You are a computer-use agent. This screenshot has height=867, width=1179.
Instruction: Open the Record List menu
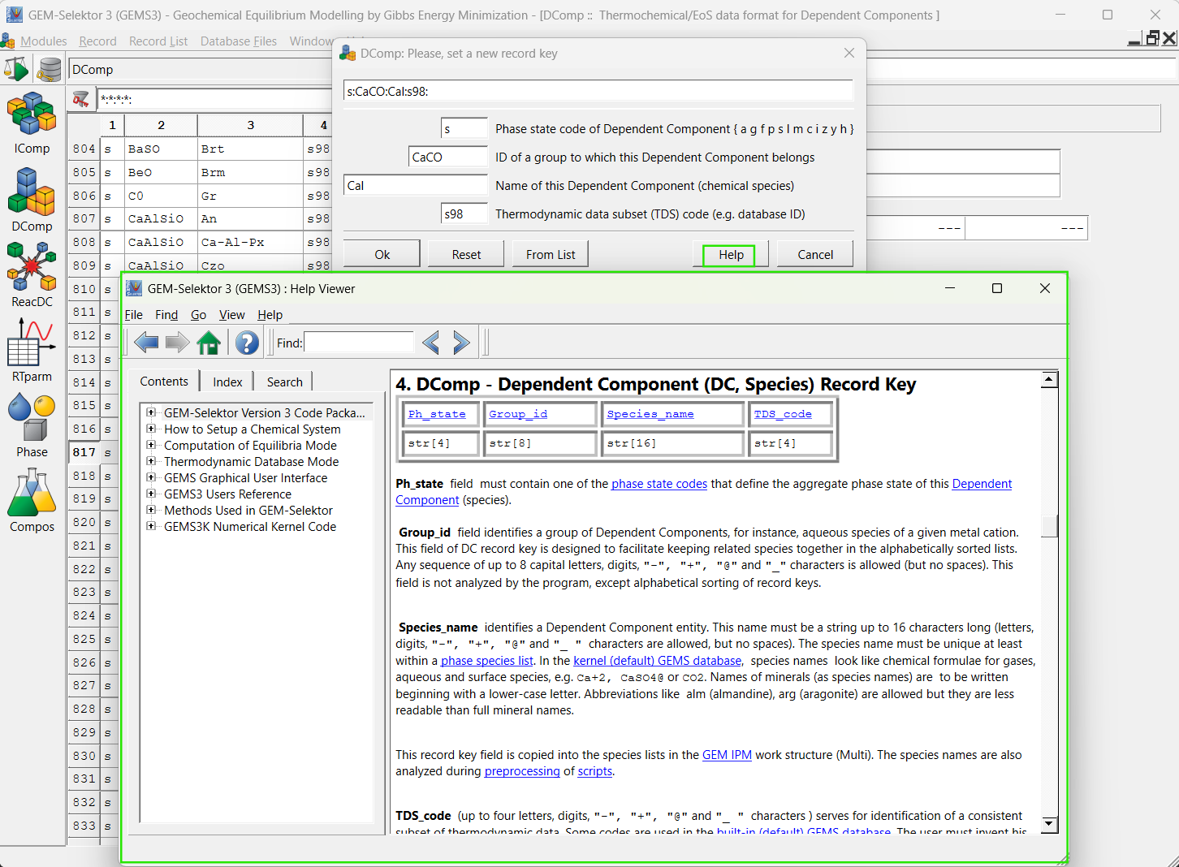tap(158, 41)
